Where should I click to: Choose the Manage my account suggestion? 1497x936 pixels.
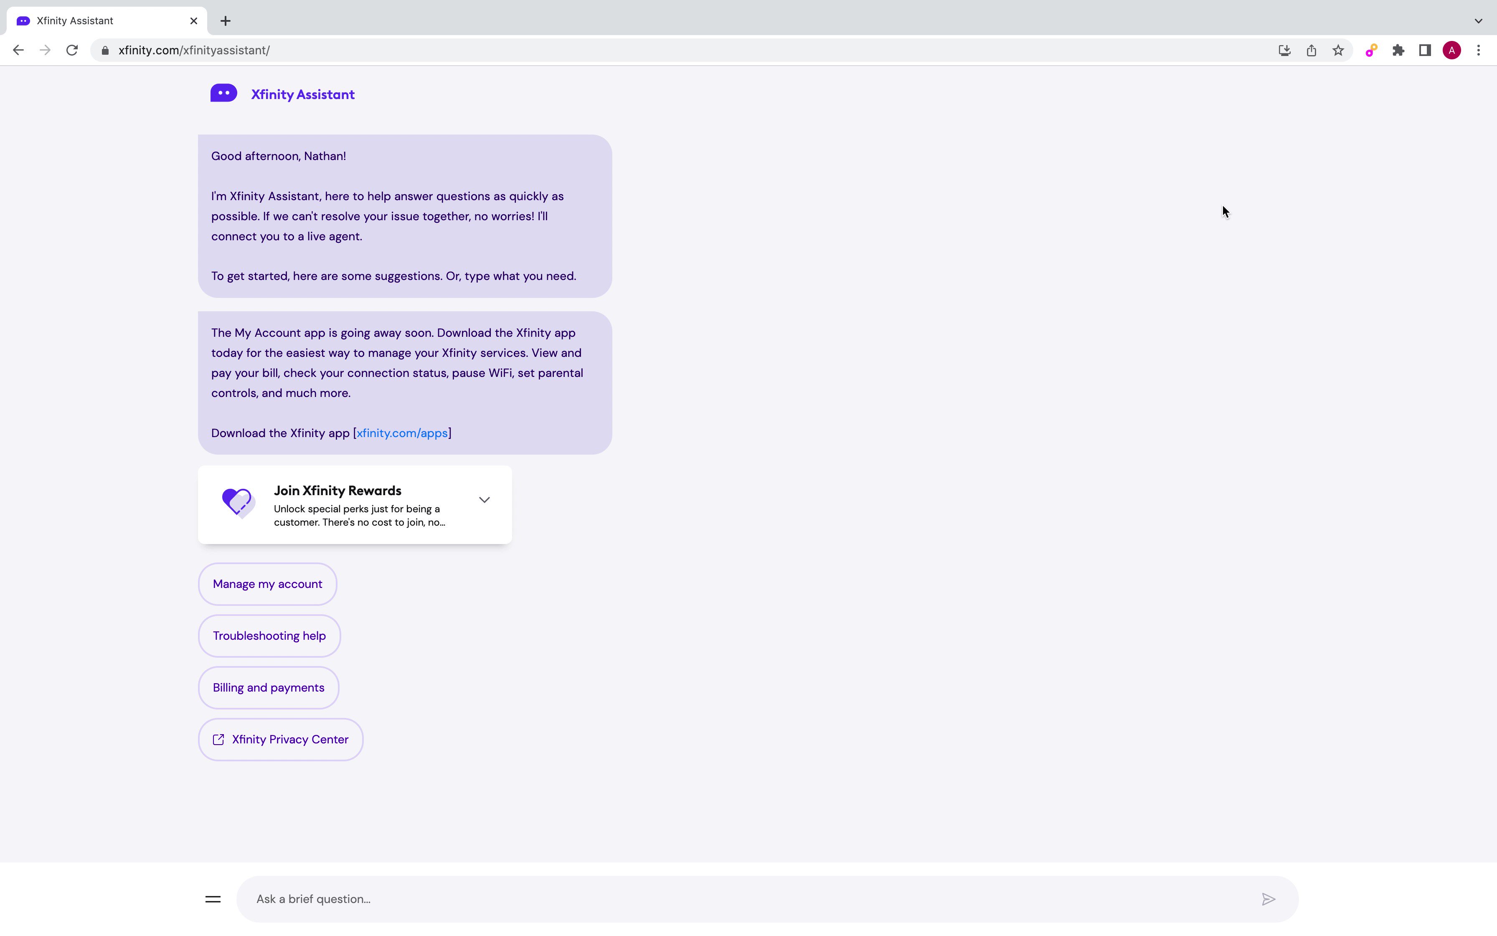click(x=267, y=584)
